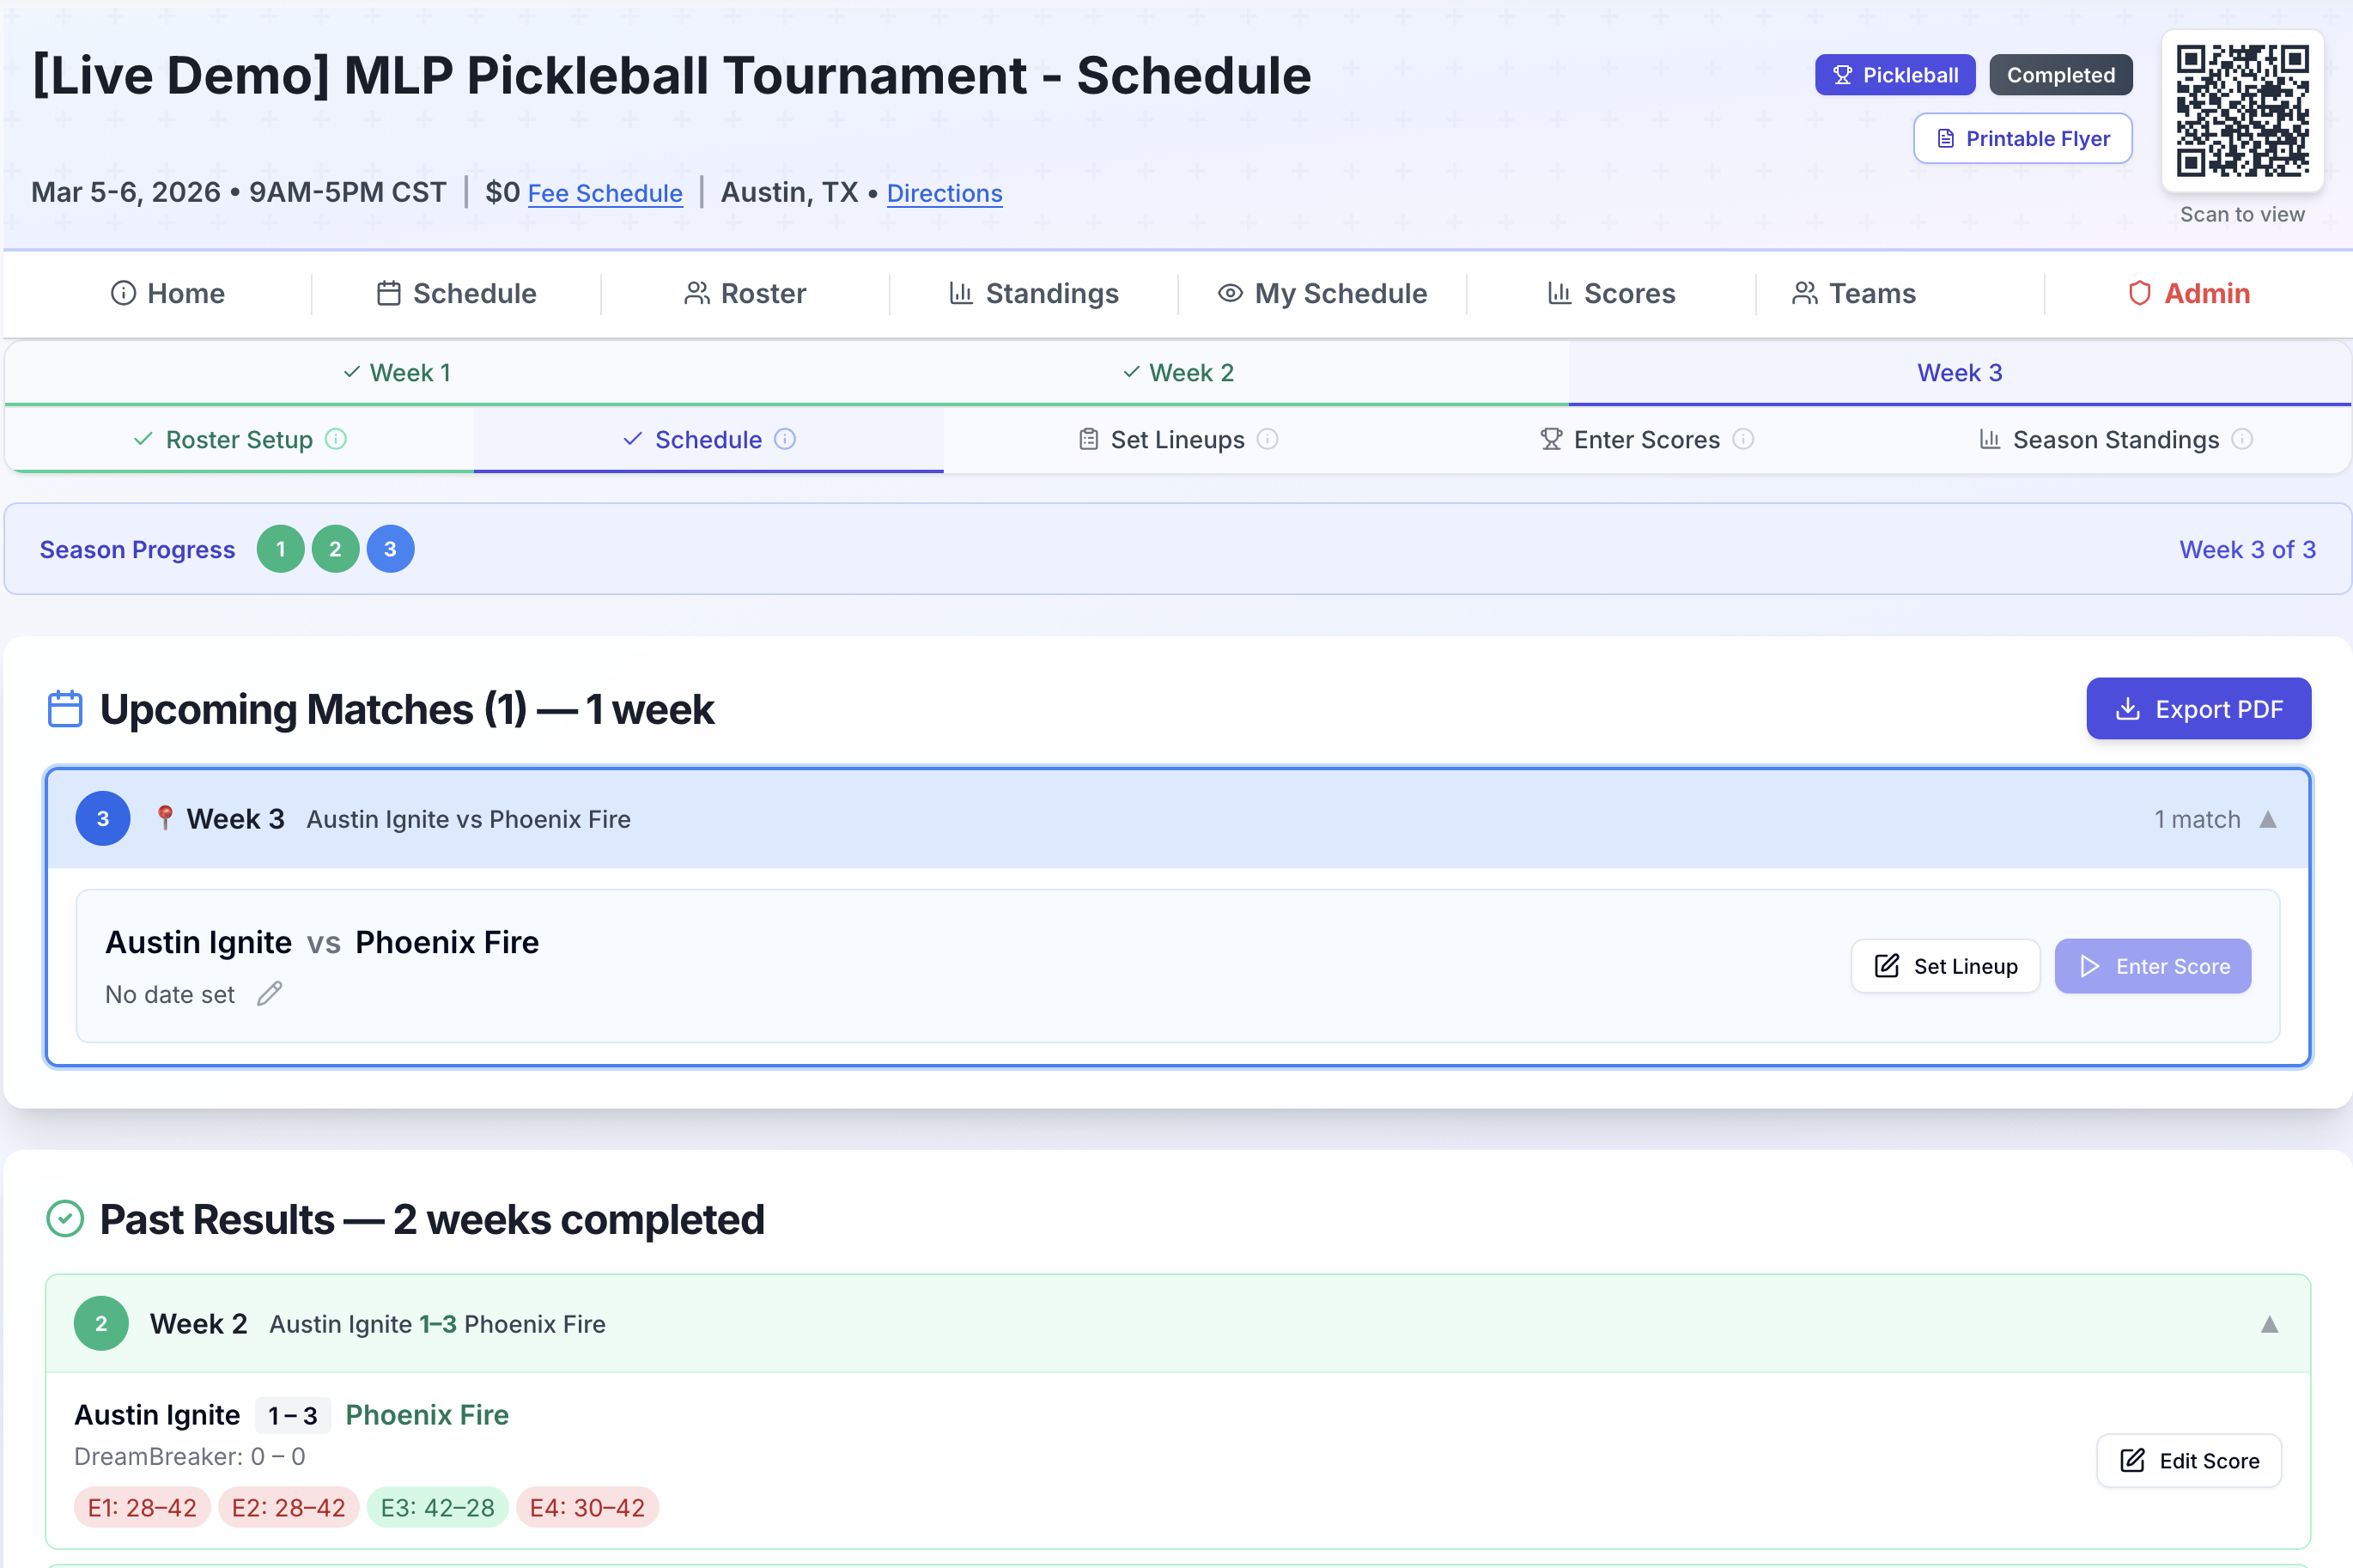Open the Schedule sub-tab
The height and width of the screenshot is (1568, 2353).
tap(708, 439)
